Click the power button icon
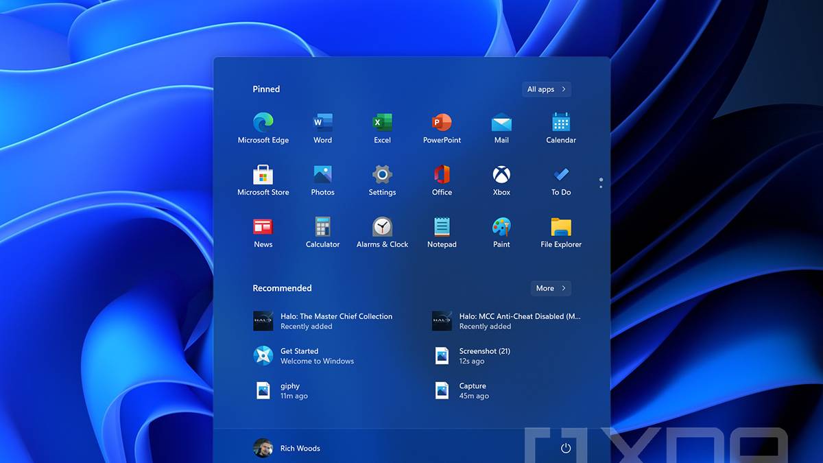Screen dimensions: 823x463 click(566, 448)
